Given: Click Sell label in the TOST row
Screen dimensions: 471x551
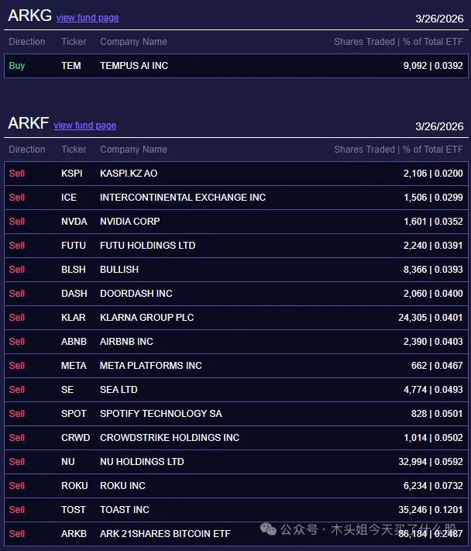Looking at the screenshot, I should click(x=17, y=510).
